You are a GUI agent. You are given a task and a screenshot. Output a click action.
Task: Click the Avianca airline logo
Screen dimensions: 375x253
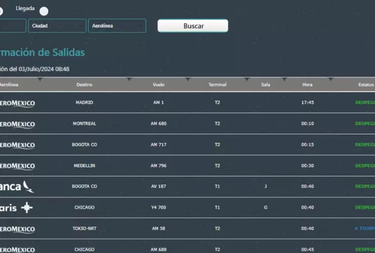coord(17,187)
